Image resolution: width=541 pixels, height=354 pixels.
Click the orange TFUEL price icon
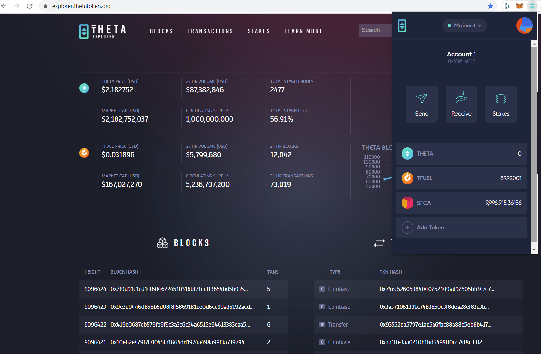(84, 153)
